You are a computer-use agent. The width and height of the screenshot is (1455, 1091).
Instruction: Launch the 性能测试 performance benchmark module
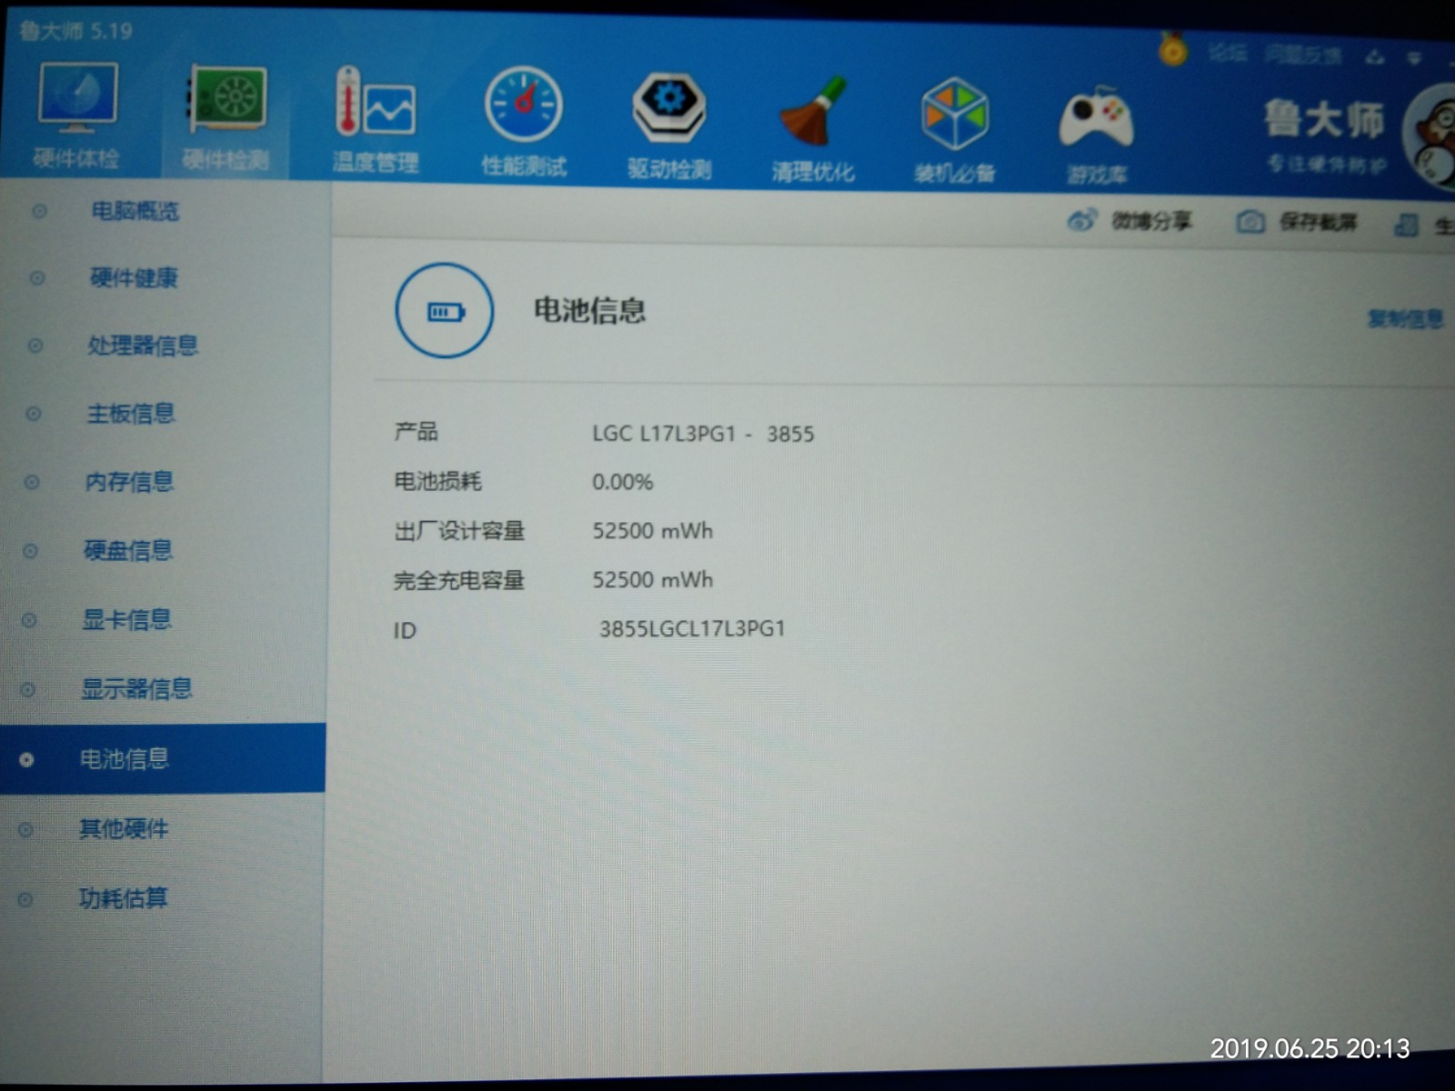(524, 122)
